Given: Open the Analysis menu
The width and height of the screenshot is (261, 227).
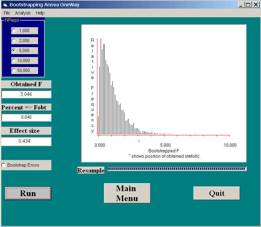Looking at the screenshot, I should click(23, 13).
